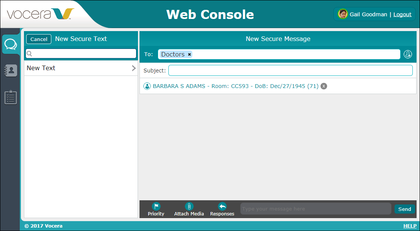
Task: Cancel the new secure text
Action: pyautogui.click(x=39, y=39)
